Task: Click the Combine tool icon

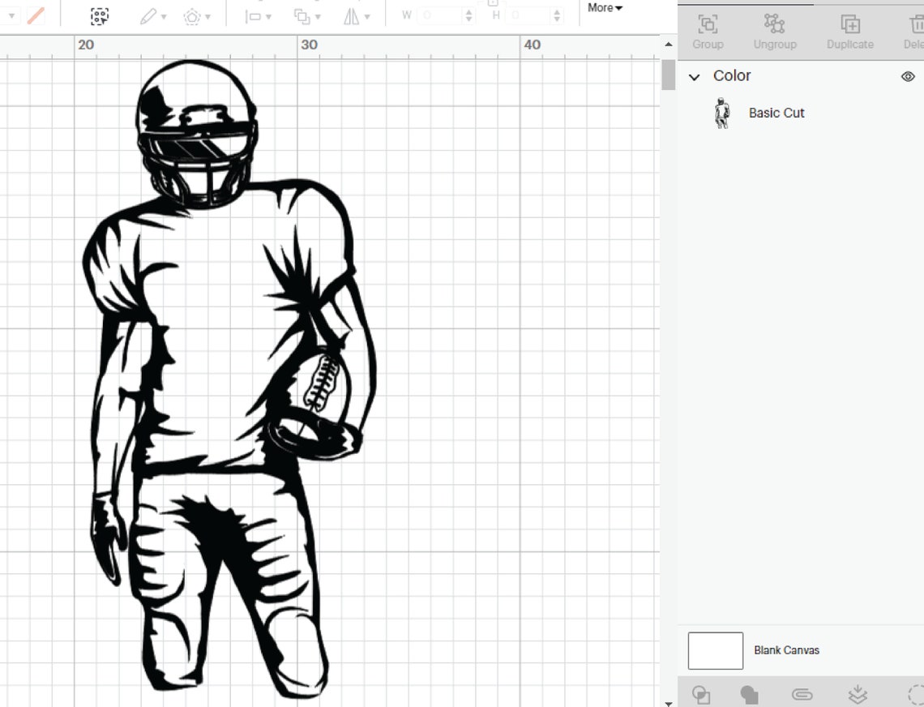Action: 750,694
